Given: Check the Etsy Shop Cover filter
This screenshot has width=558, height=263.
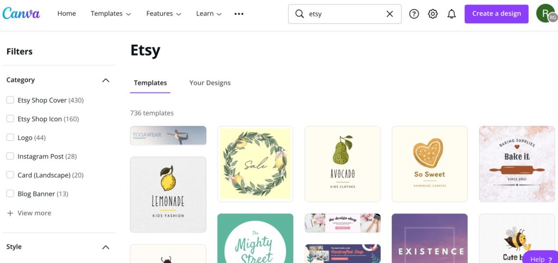Looking at the screenshot, I should (x=10, y=100).
